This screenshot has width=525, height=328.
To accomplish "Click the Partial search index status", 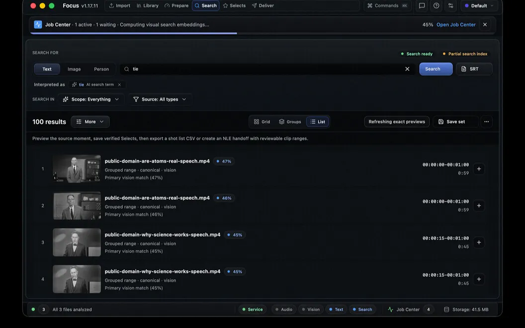I will coord(465,54).
